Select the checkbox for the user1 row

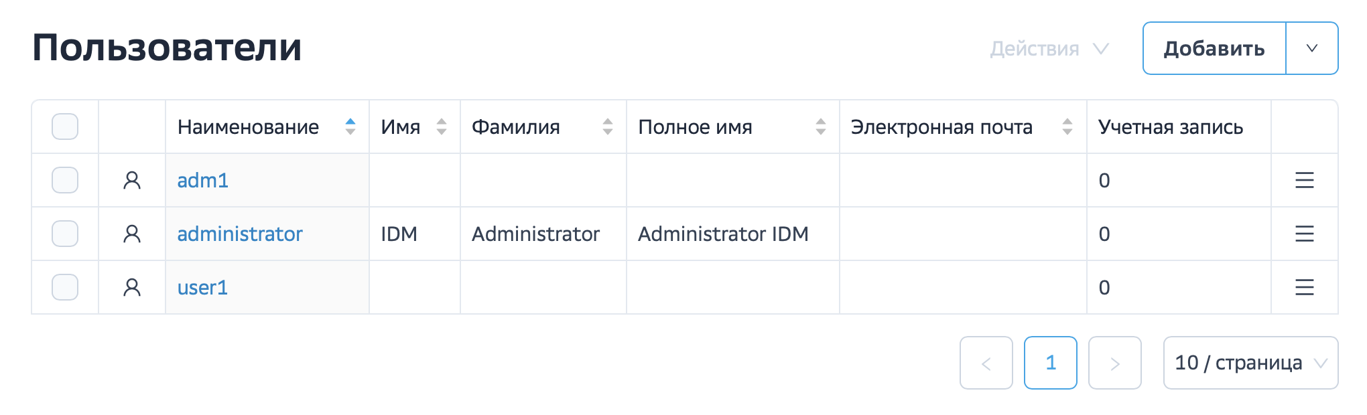[64, 287]
